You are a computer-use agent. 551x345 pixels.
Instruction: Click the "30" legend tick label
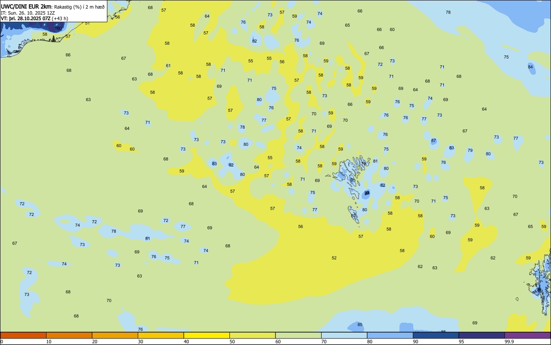click(141, 342)
